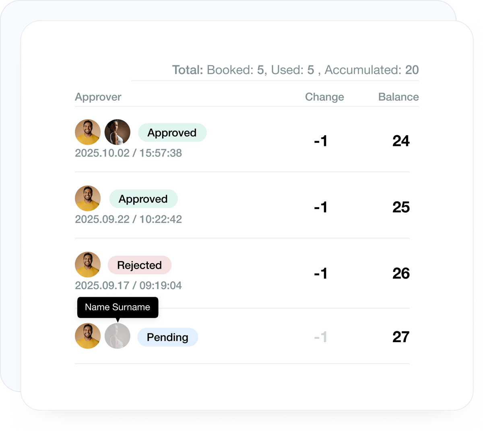This screenshot has width=483, height=431.
Task: Click the Total summary line at the top
Action: coord(295,70)
